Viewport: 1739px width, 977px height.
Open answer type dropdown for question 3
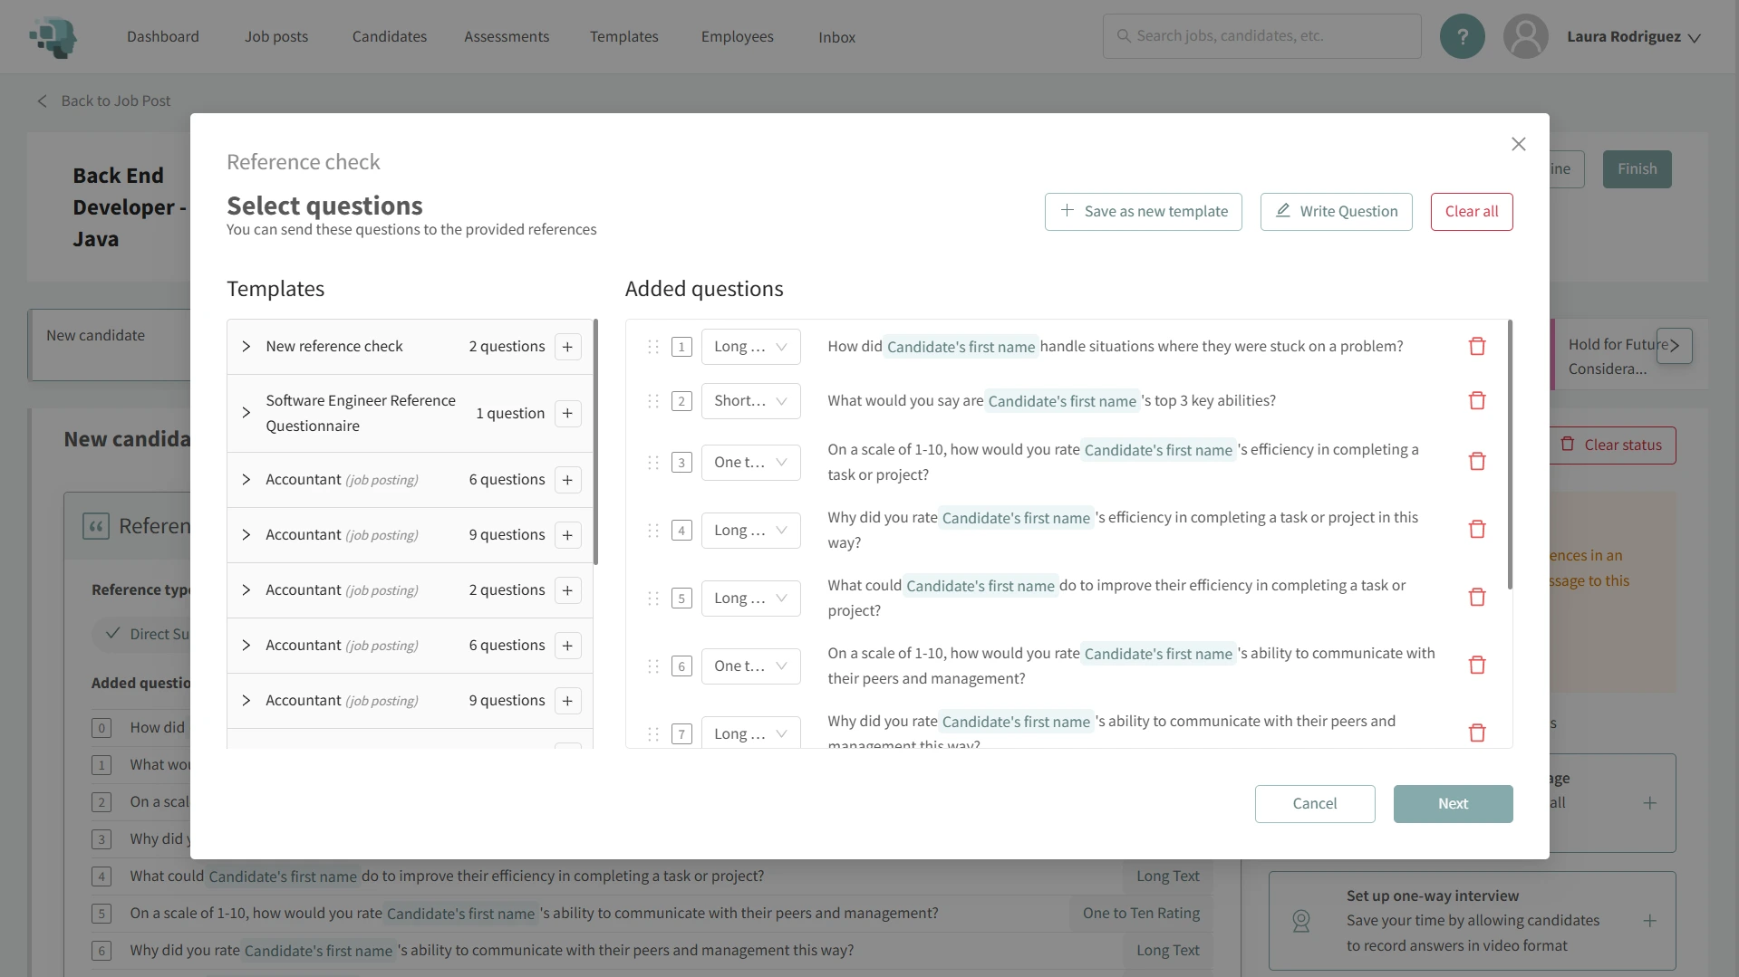(x=750, y=463)
